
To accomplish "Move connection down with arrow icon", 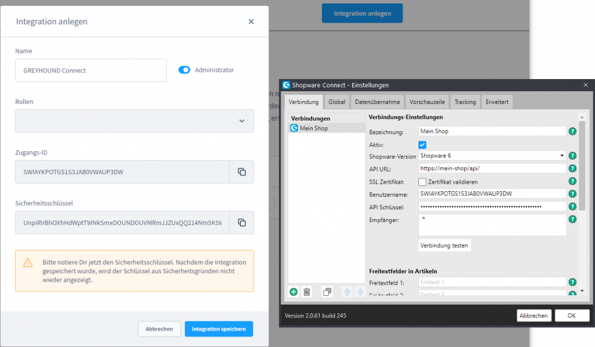I will click(x=360, y=292).
